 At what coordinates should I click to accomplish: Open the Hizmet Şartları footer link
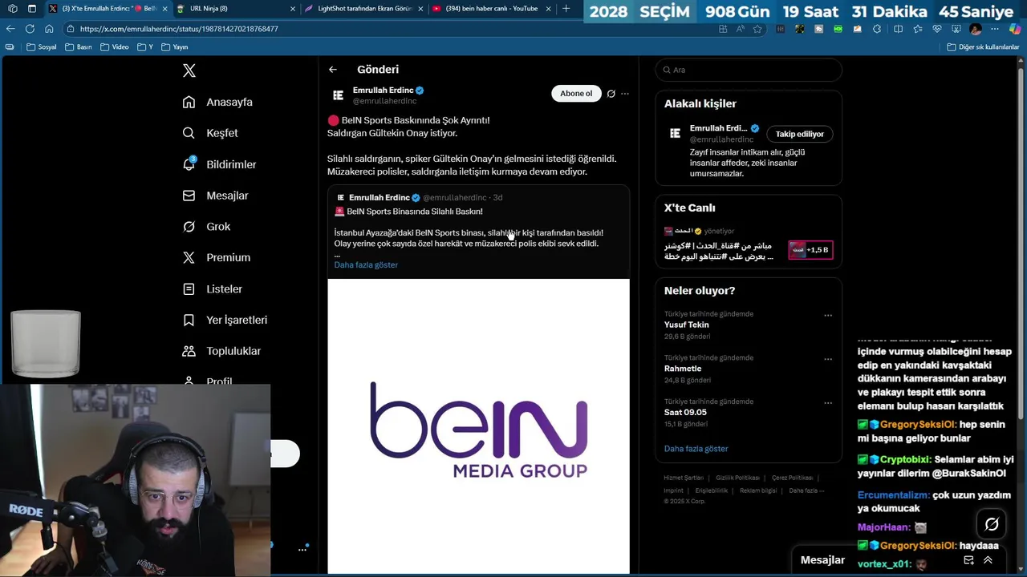(684, 478)
